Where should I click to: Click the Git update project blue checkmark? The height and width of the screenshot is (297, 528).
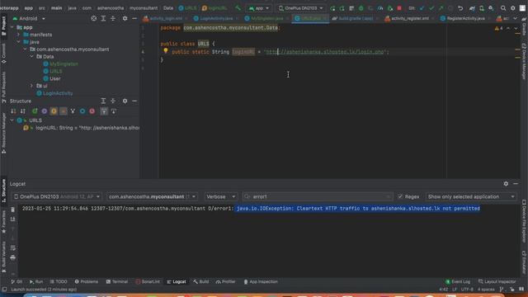[422, 8]
